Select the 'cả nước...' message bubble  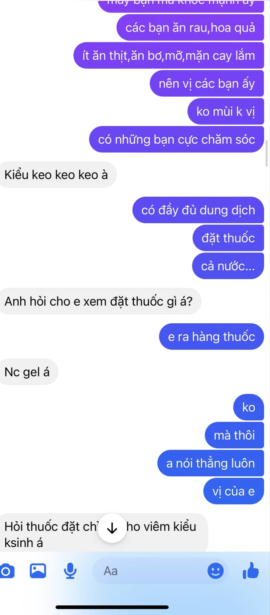tap(228, 266)
